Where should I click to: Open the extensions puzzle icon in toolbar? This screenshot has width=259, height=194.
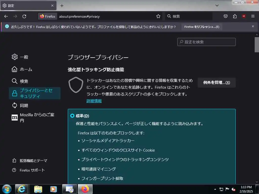click(x=235, y=16)
